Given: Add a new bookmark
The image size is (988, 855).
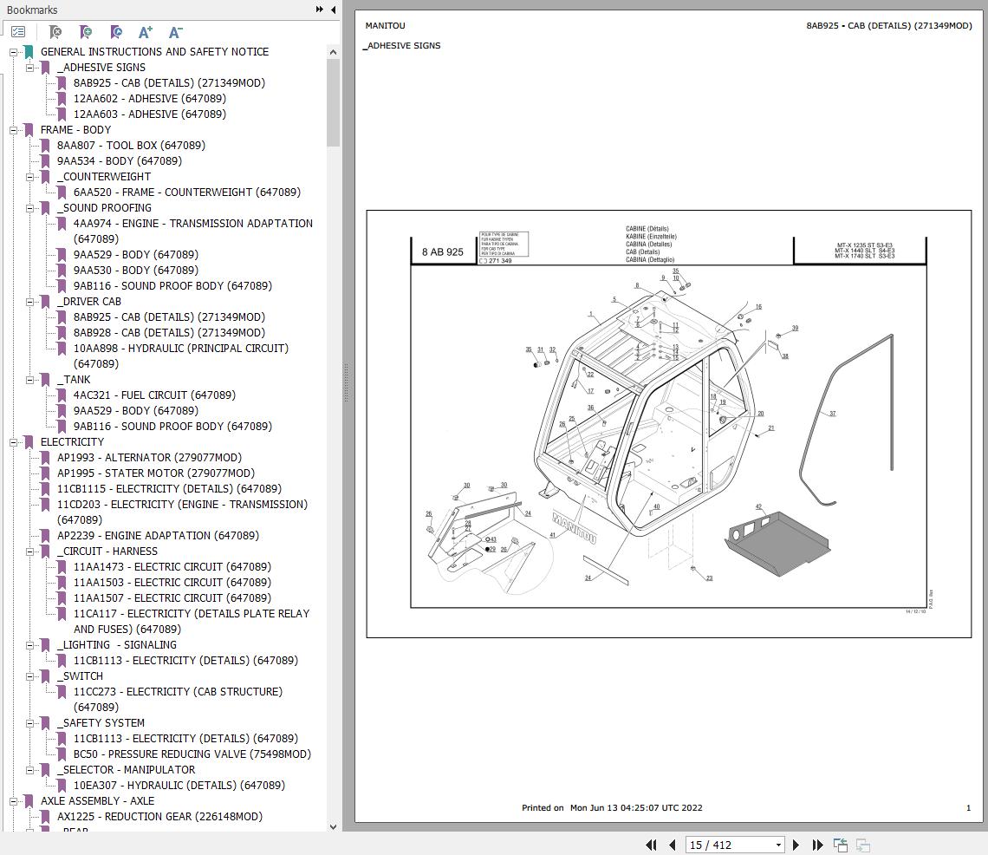Looking at the screenshot, I should 85,32.
